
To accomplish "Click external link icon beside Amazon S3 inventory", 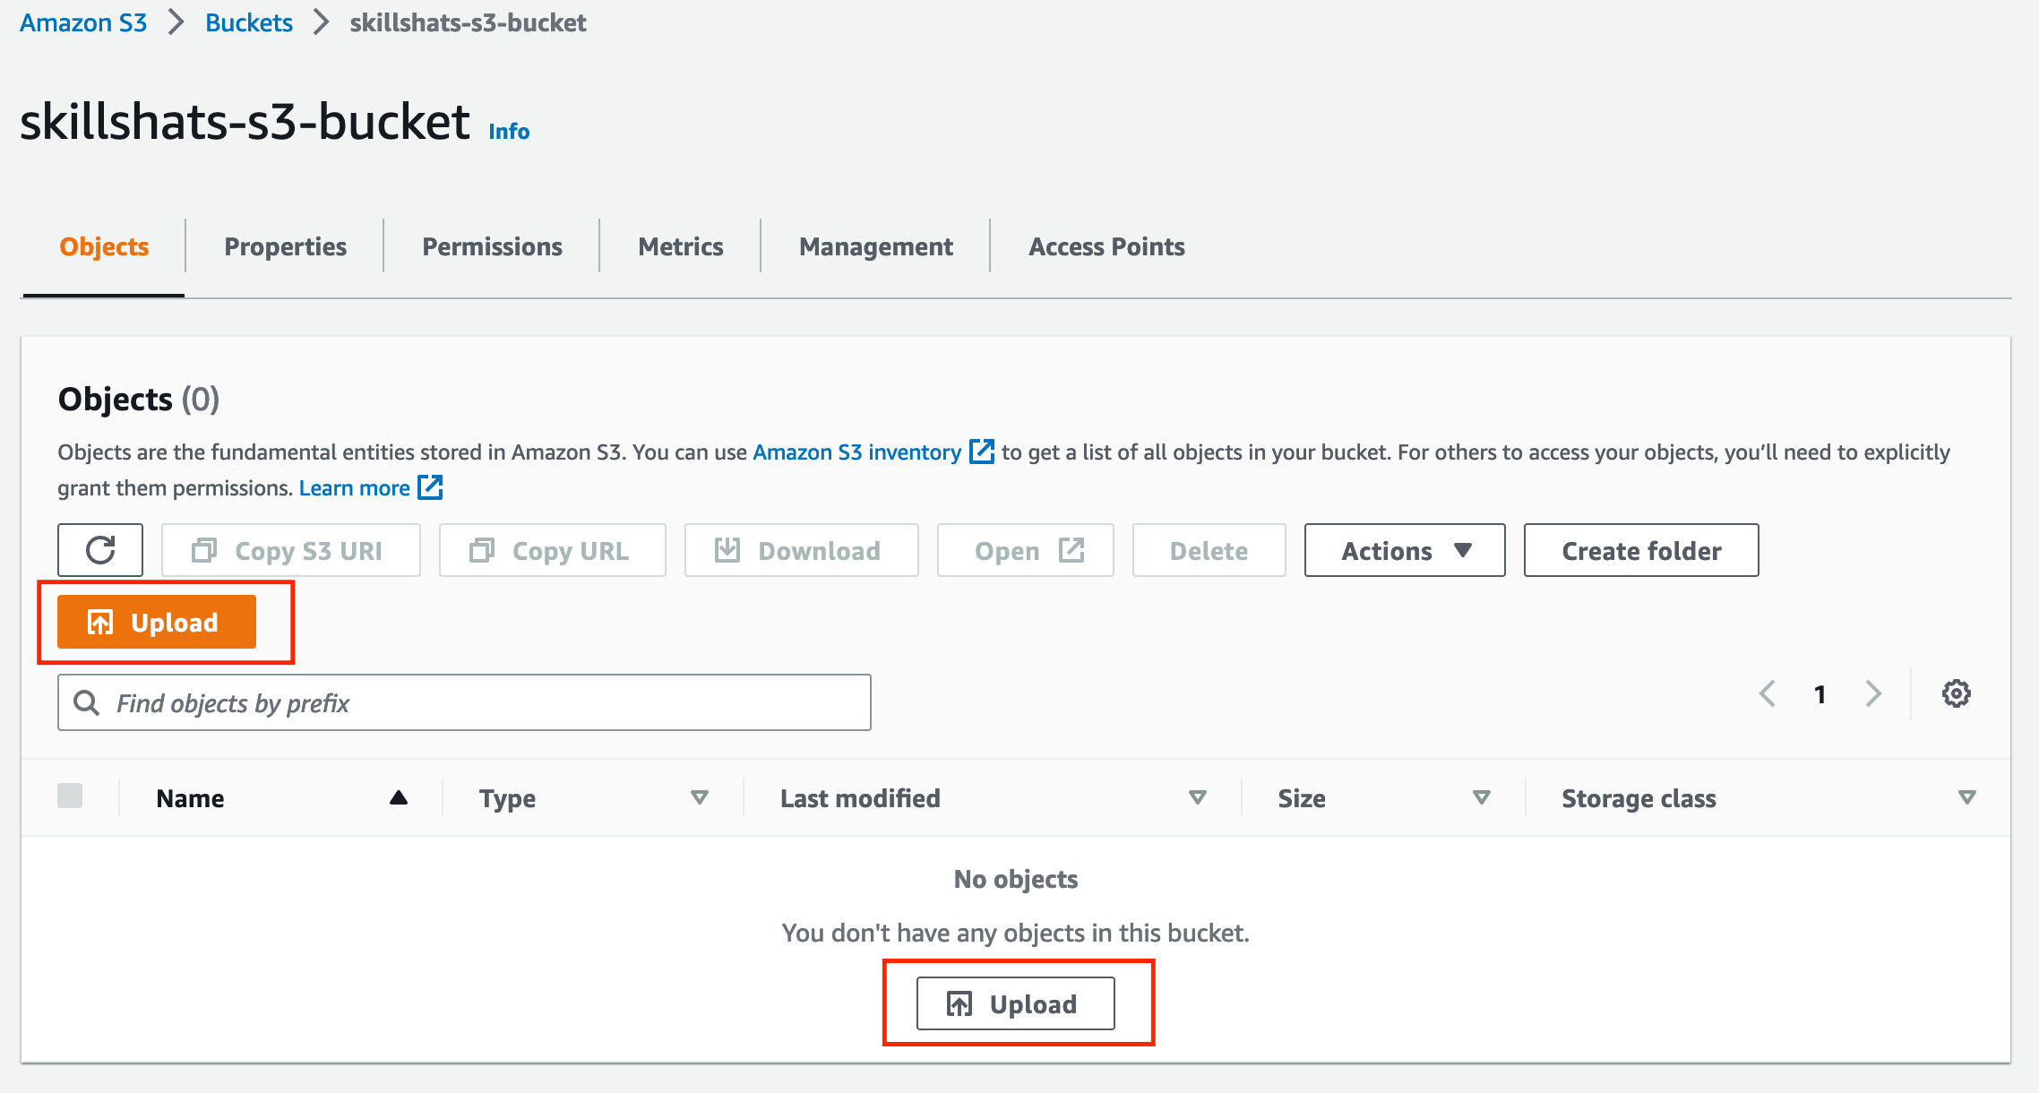I will 982,452.
